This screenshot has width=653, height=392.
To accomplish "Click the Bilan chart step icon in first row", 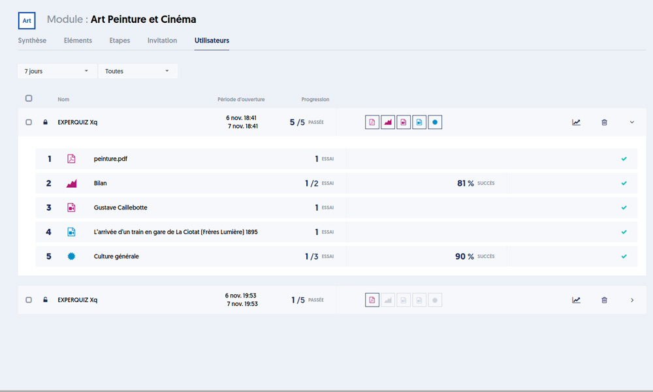I will coord(388,122).
